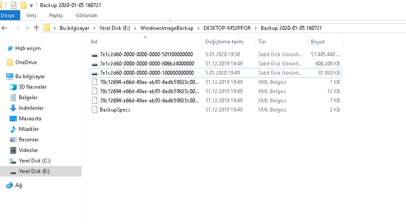The height and width of the screenshot is (224, 406).
Task: Select Yerel Disk (E:) in sidebar
Action: (x=34, y=171)
